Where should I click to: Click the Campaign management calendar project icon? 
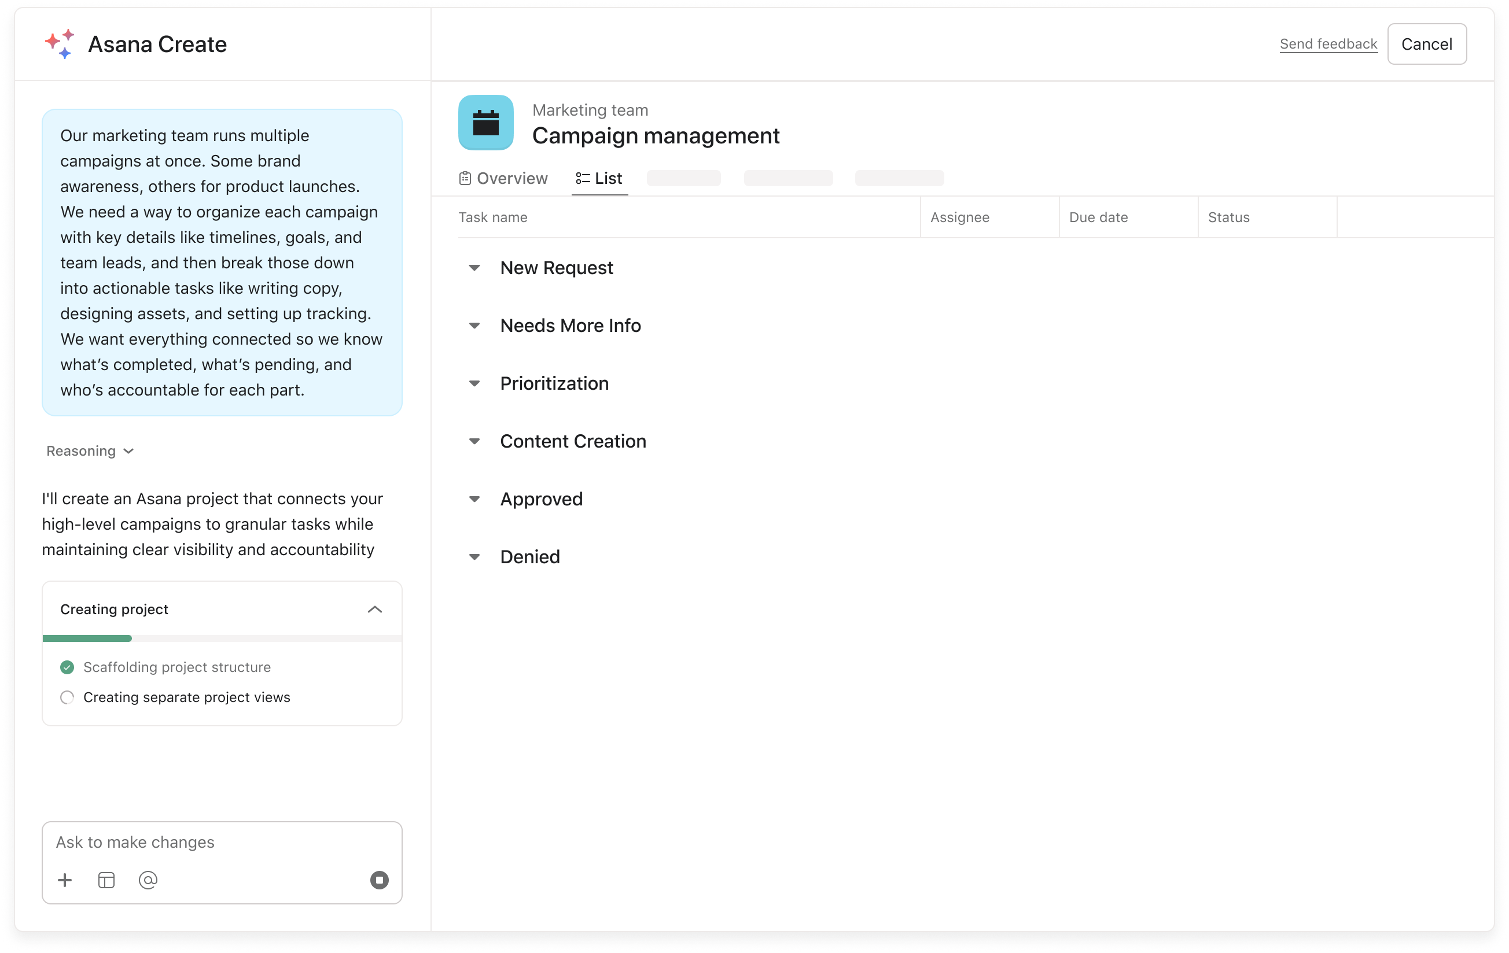pos(485,123)
